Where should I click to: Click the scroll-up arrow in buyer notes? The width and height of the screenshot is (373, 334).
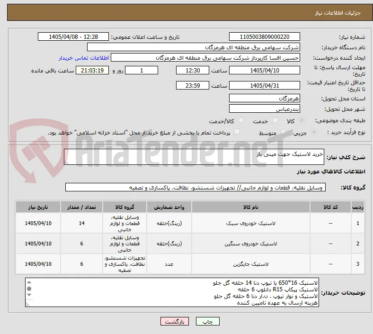(x=29, y=282)
